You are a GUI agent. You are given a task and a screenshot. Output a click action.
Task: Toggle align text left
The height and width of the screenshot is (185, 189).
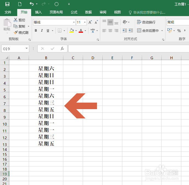pos(104,31)
